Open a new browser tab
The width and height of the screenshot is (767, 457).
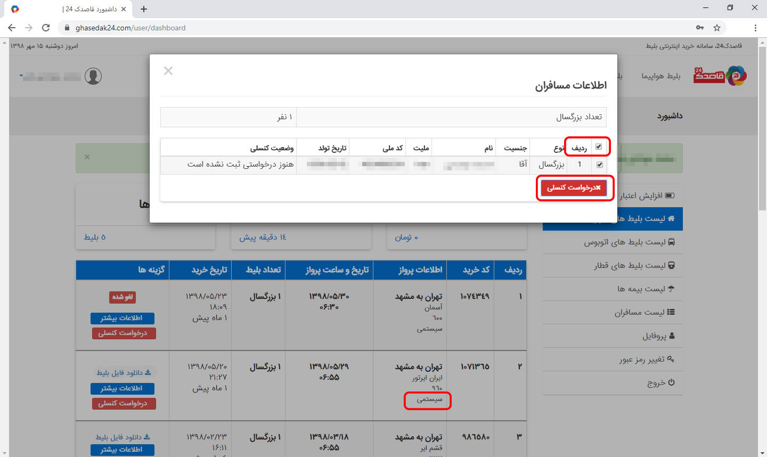144,9
